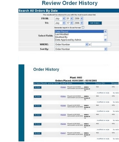Image resolution: width=119 pixels, height=142 pixels.
Task: Click the Order History heading
Action: 46,69
